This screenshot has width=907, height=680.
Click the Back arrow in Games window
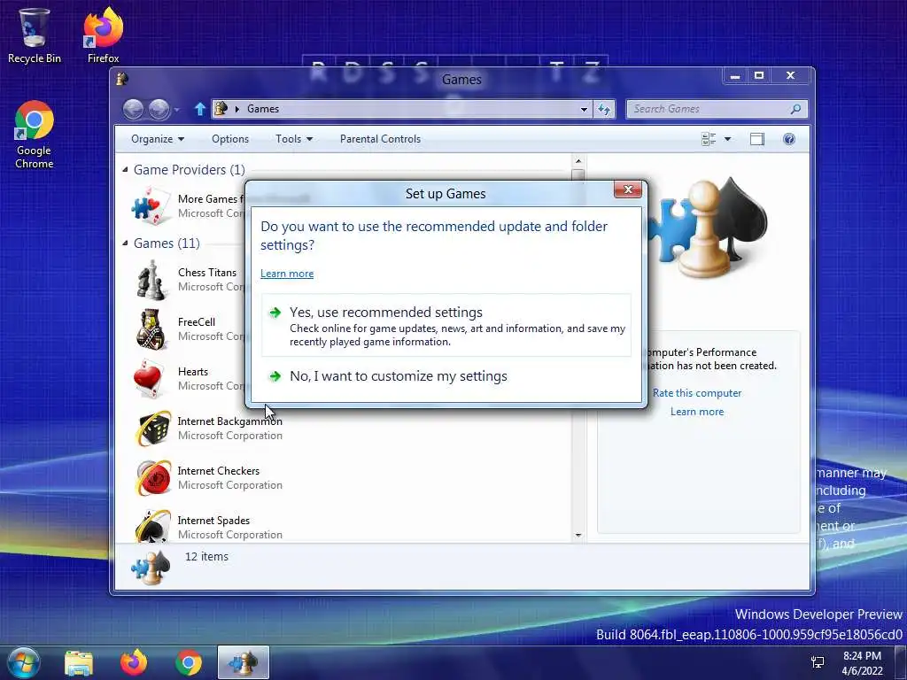[x=133, y=109]
